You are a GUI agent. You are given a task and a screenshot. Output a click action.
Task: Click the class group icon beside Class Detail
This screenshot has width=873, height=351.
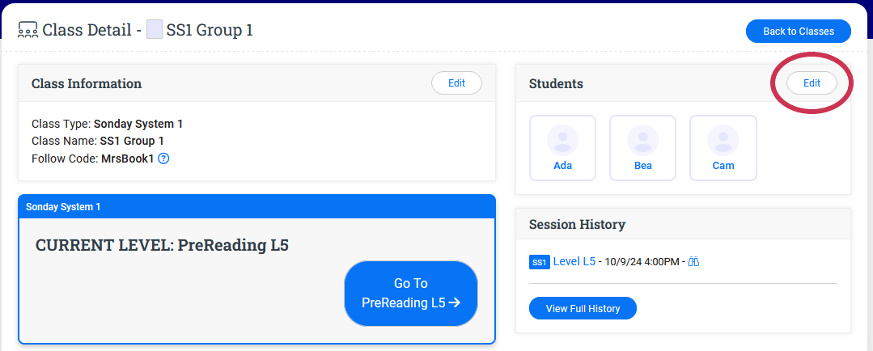28,31
